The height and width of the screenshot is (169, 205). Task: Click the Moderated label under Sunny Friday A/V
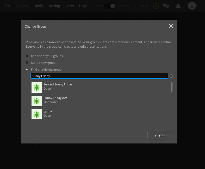coord(51,102)
